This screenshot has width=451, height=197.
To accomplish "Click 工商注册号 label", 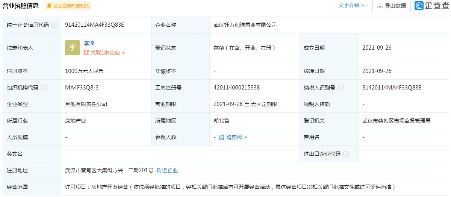I will (168, 88).
